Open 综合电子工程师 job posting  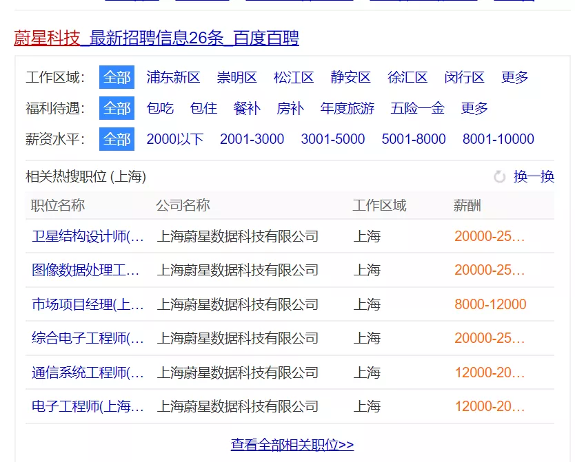pyautogui.click(x=88, y=338)
